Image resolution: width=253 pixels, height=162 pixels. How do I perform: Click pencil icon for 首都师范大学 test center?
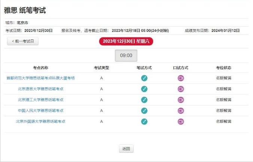(x=144, y=78)
